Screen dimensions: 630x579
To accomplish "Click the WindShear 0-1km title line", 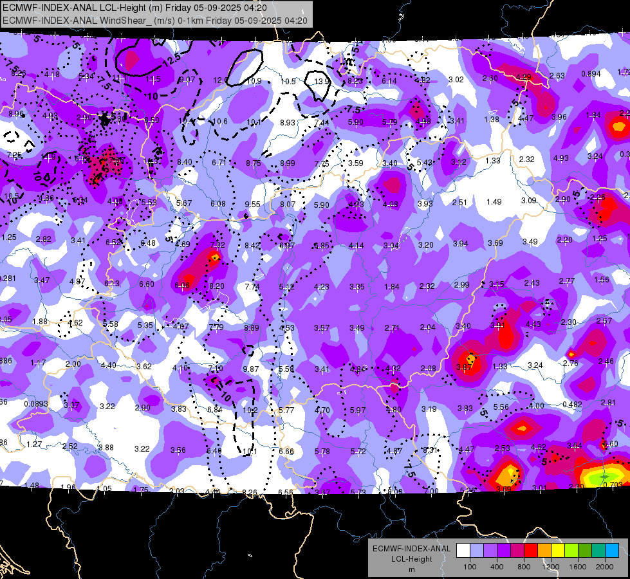I will click(155, 21).
